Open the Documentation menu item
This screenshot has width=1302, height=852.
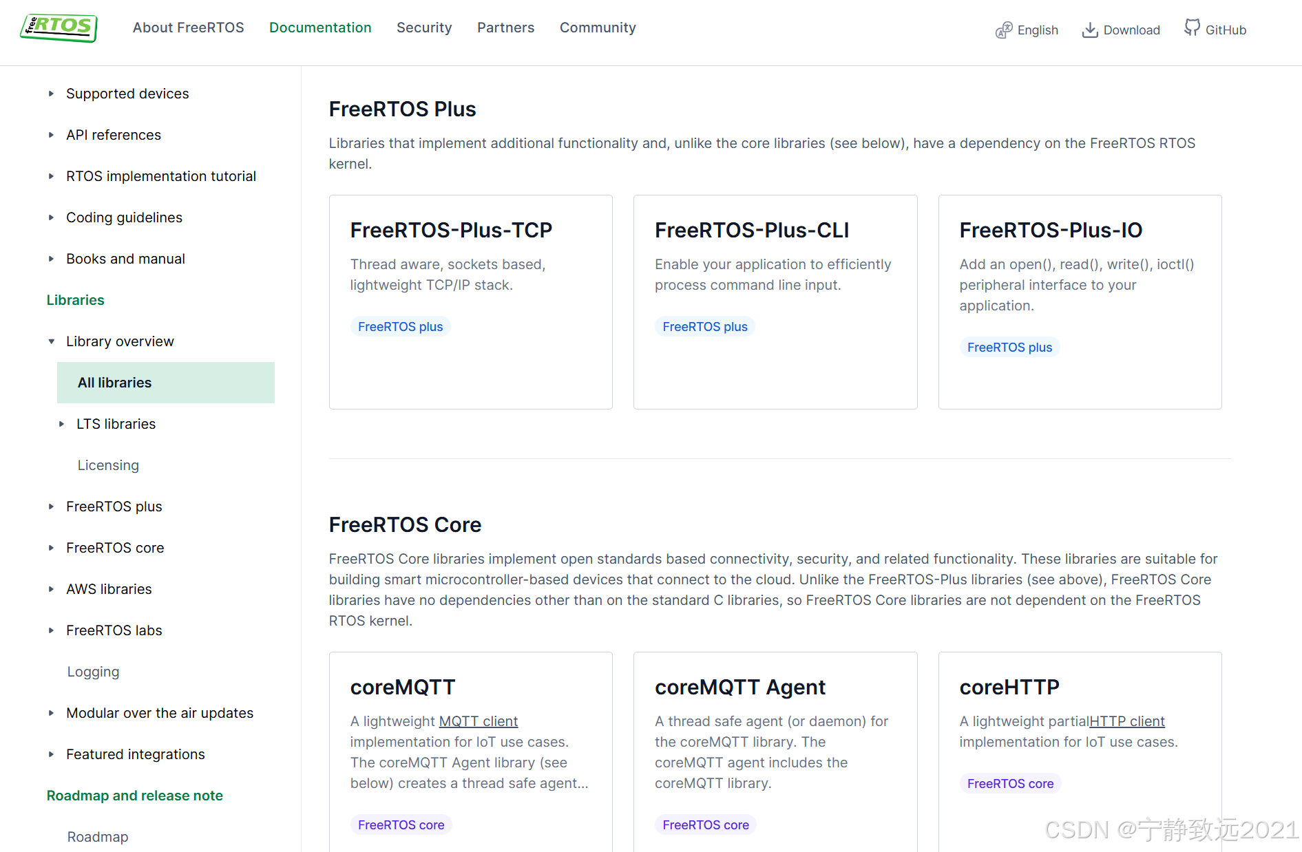coord(320,28)
